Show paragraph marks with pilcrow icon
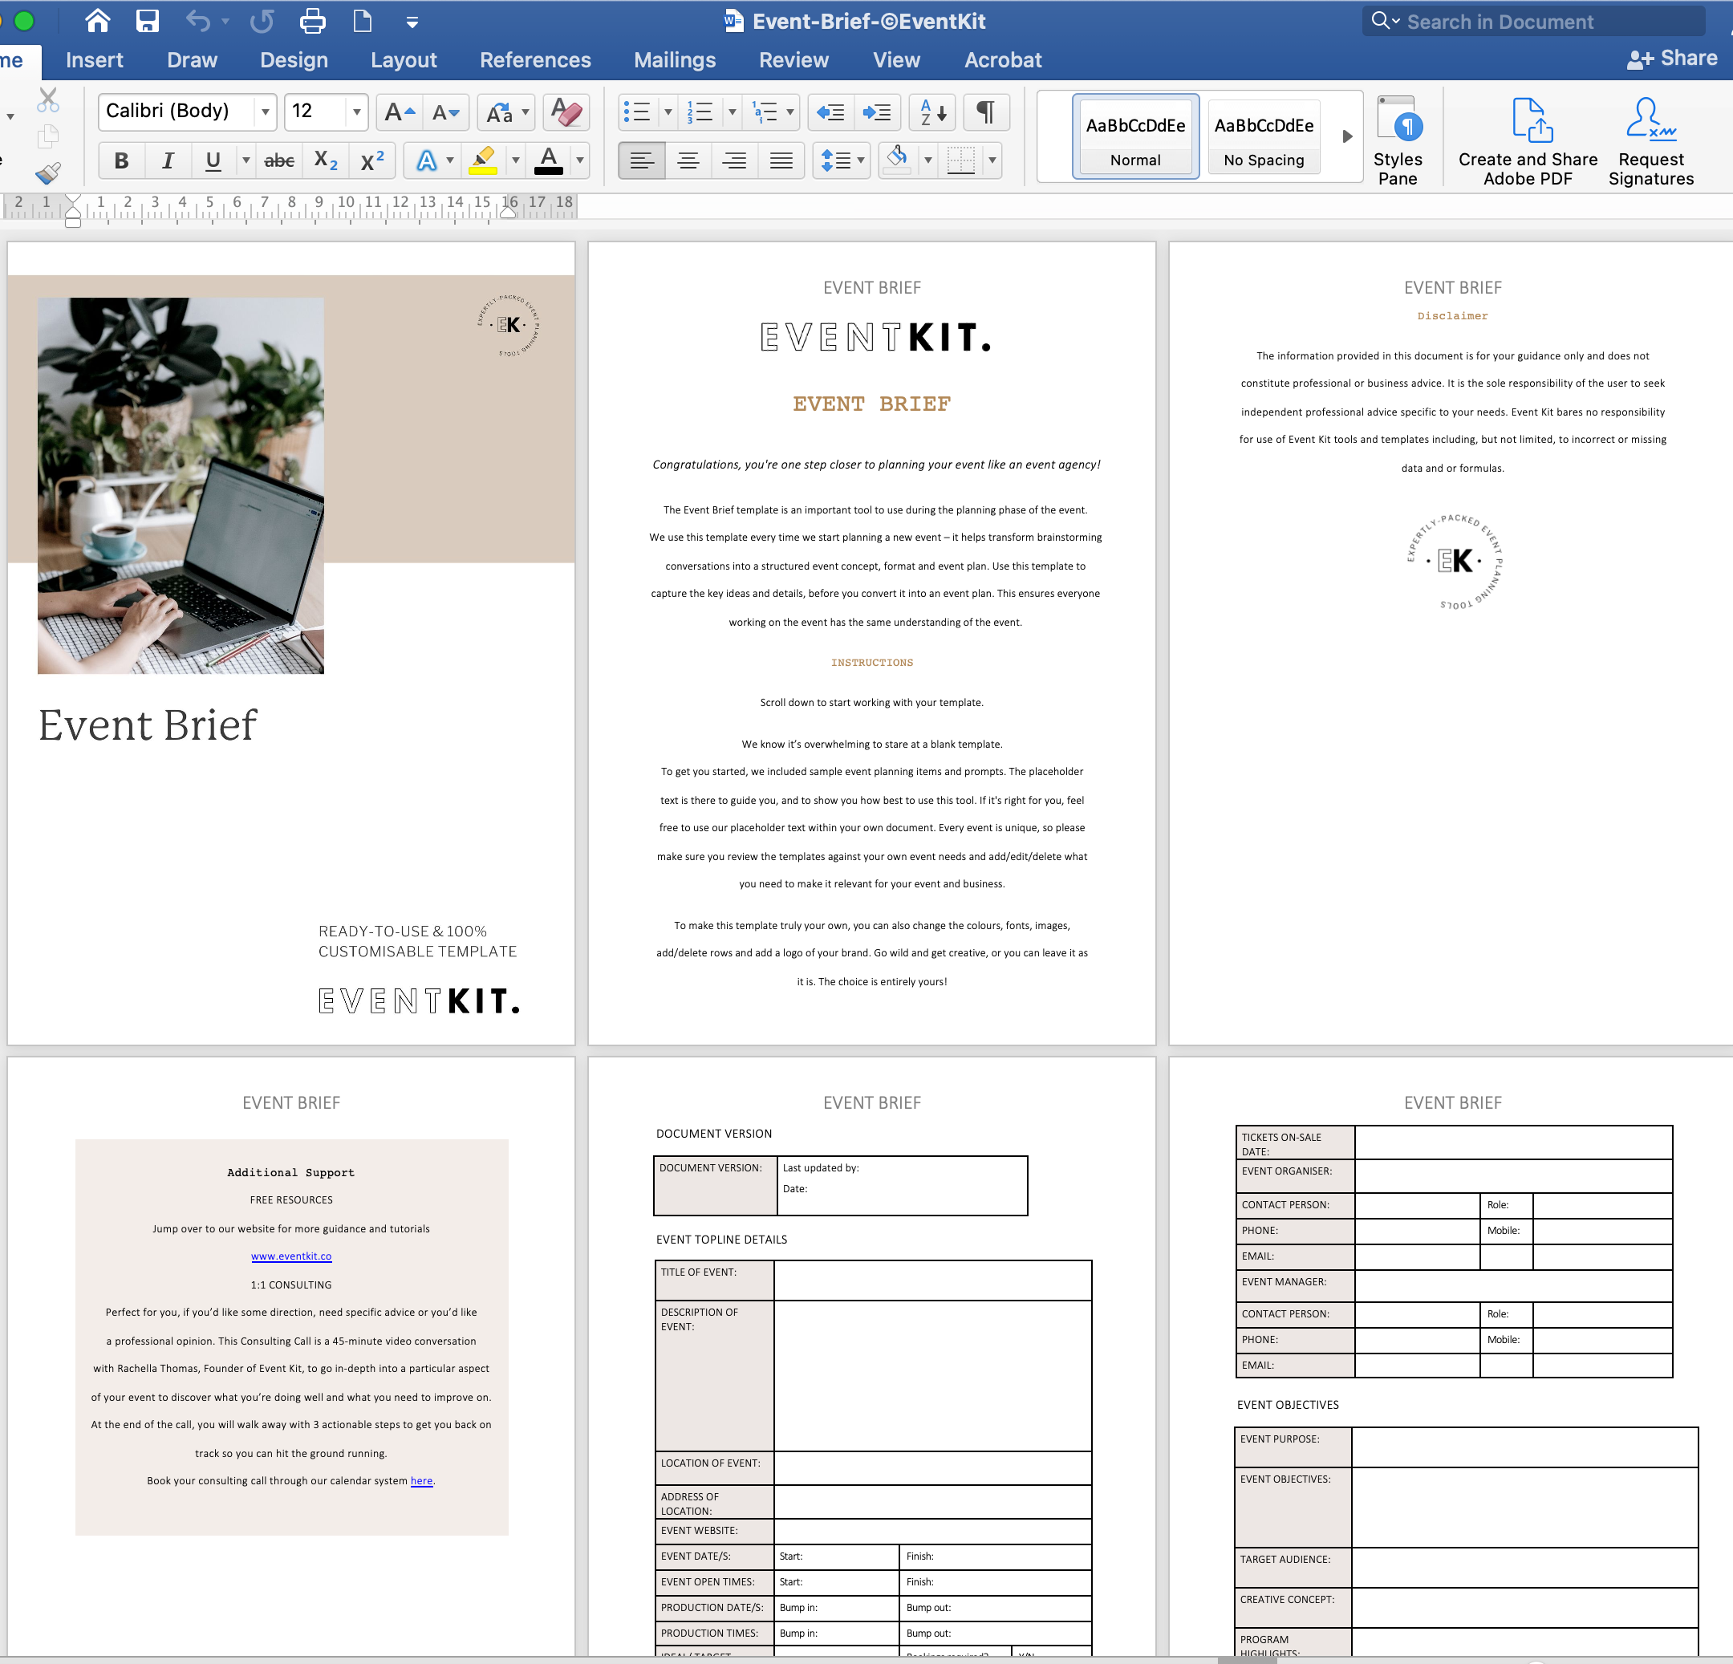Viewport: 1733px width, 1664px height. pos(985,112)
